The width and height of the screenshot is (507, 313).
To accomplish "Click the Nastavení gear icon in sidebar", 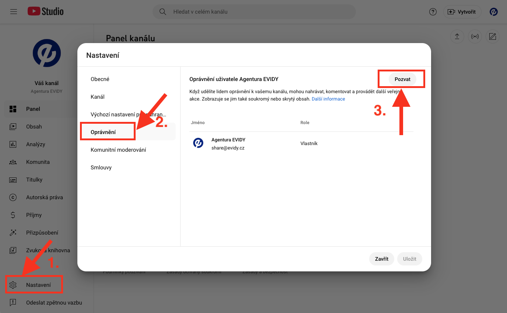I will [13, 285].
